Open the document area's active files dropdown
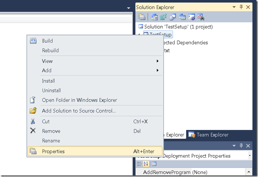 pyautogui.click(x=129, y=8)
